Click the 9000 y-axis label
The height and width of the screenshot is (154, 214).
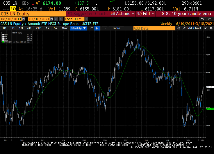coord(209,37)
